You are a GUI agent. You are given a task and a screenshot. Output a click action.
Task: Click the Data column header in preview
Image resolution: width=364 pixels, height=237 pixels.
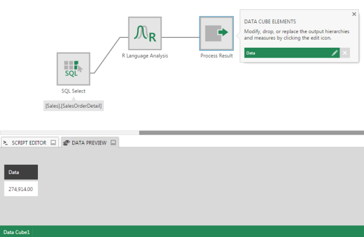point(21,172)
